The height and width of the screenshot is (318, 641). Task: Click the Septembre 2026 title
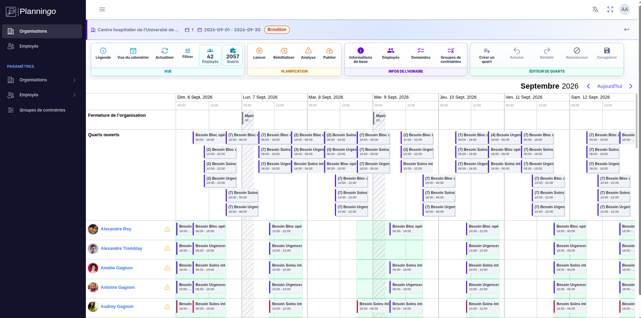[x=549, y=86]
